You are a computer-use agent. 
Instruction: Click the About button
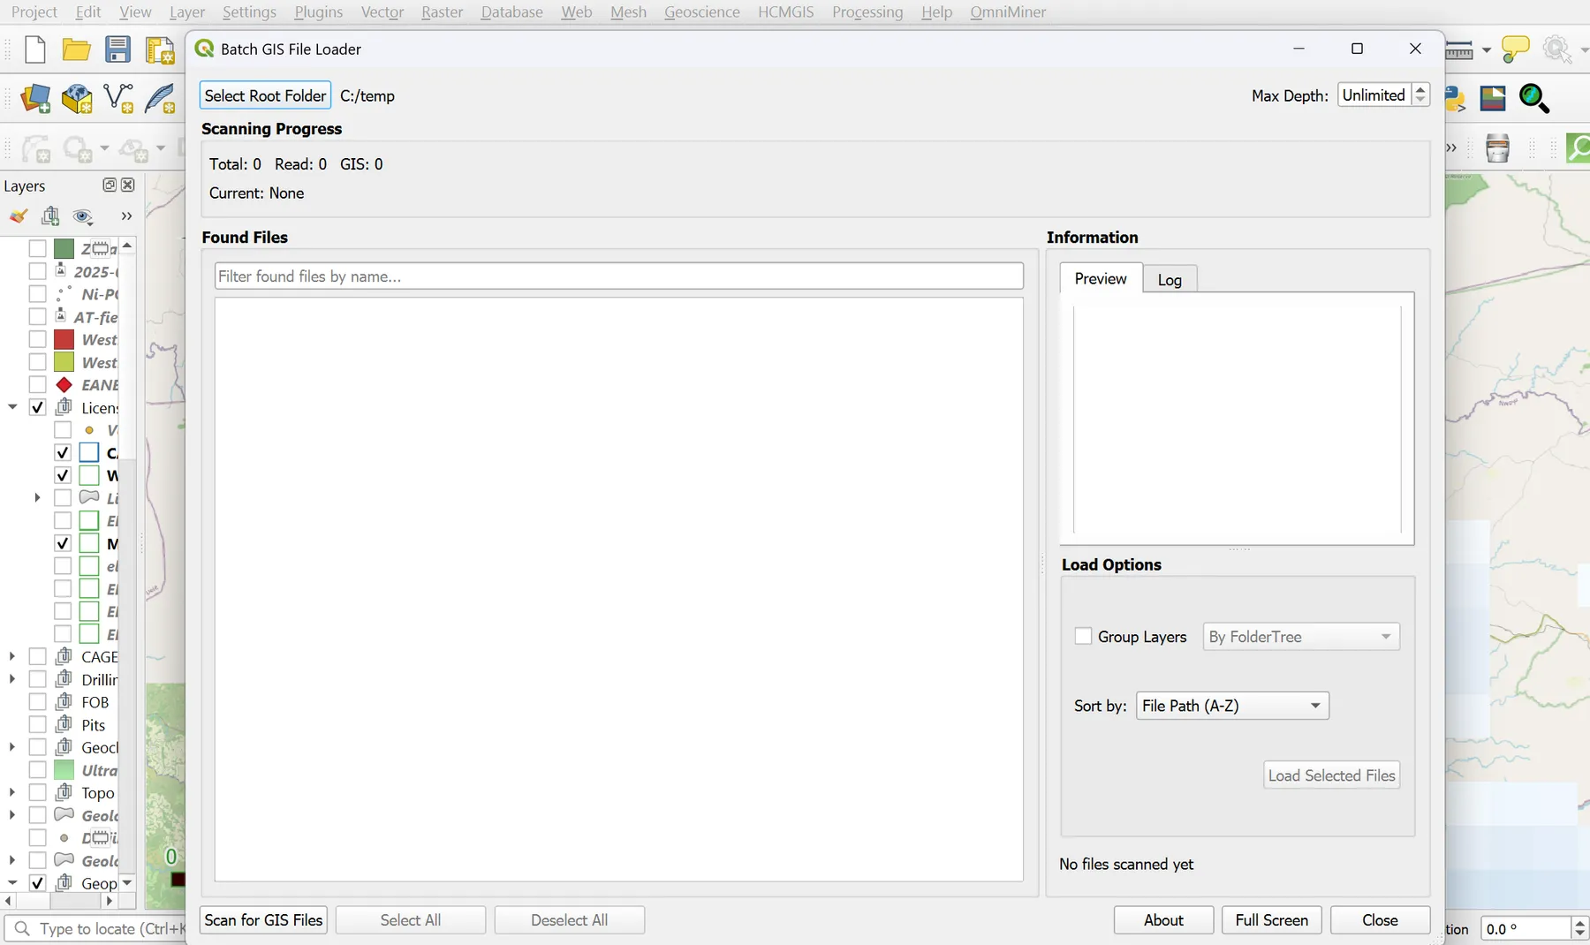(x=1163, y=920)
